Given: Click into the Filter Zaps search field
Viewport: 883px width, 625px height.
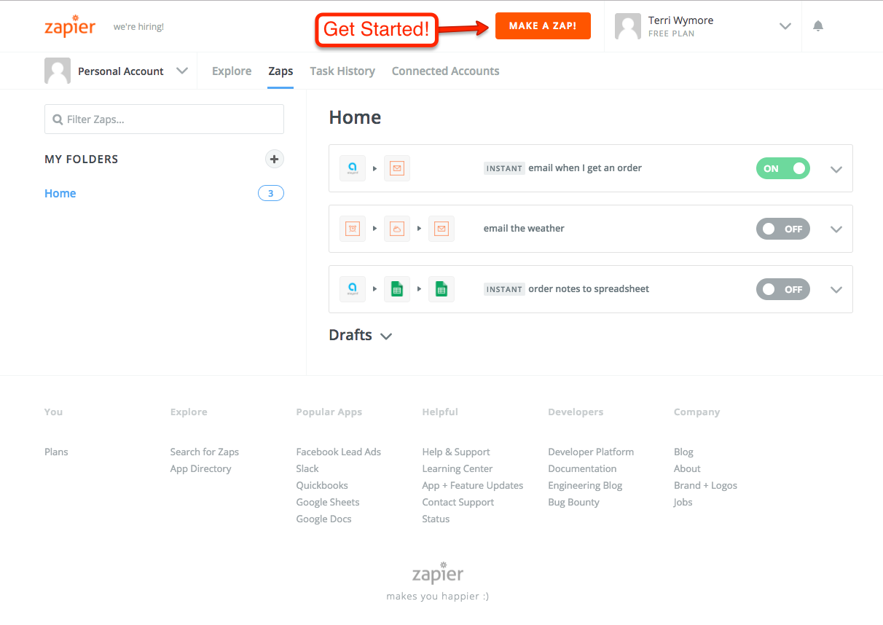Looking at the screenshot, I should 164,119.
